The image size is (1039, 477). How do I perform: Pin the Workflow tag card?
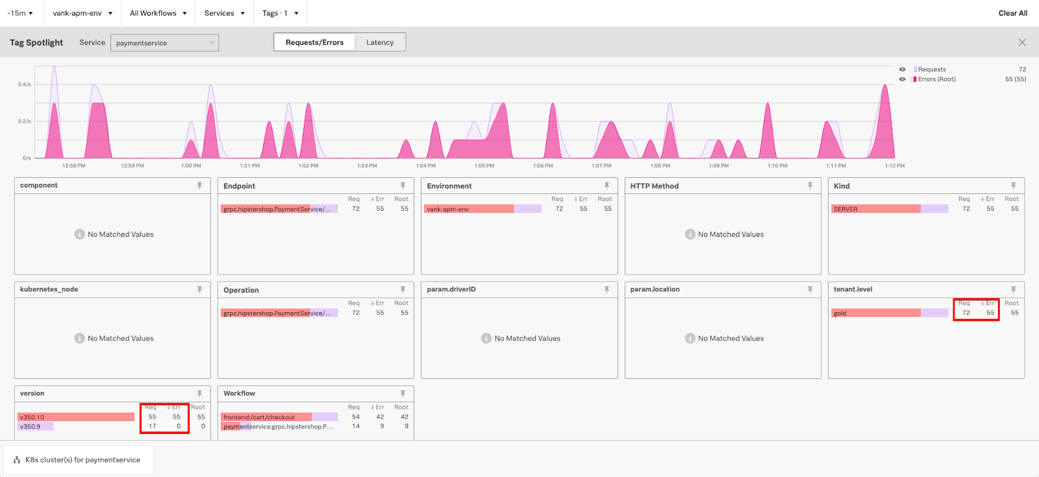pos(403,393)
